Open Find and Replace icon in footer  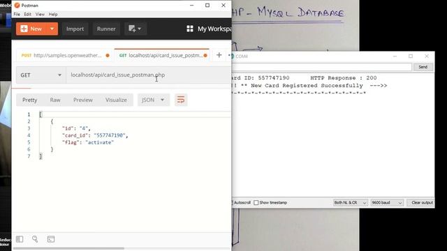35,239
